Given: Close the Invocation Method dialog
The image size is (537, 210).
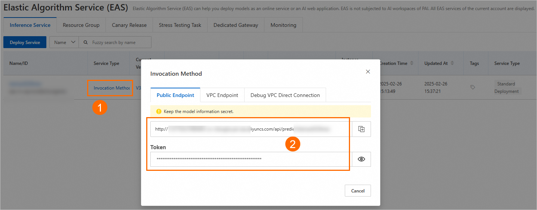Looking at the screenshot, I should point(368,72).
